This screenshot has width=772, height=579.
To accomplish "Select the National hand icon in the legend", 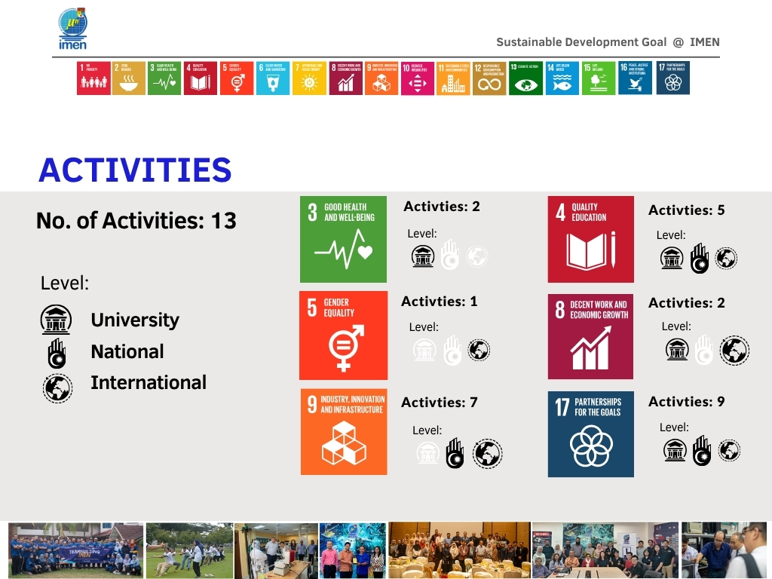I will (x=57, y=353).
